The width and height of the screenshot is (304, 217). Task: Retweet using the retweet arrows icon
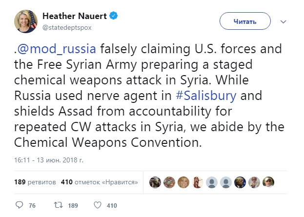point(58,205)
